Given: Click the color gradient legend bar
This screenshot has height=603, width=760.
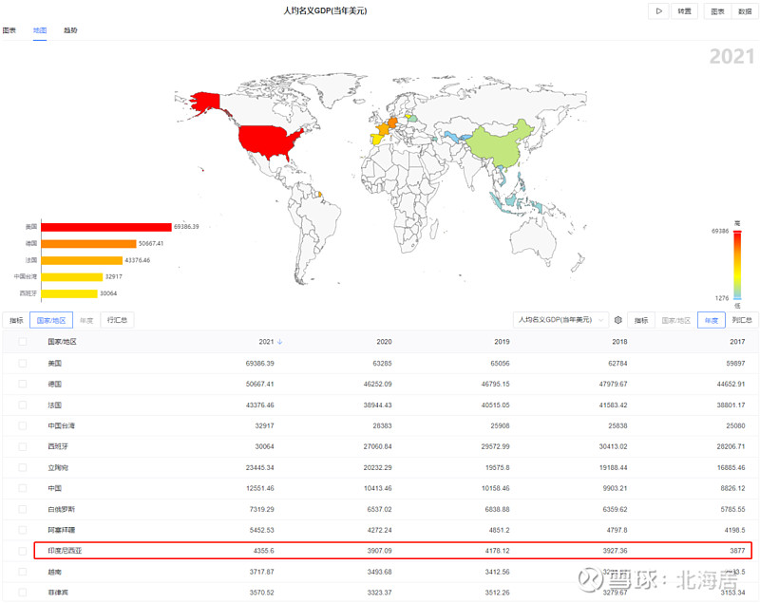Looking at the screenshot, I should (x=737, y=265).
